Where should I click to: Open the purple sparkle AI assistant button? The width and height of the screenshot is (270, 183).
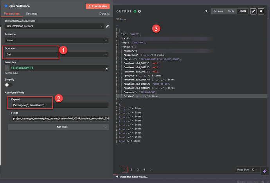coord(265,171)
